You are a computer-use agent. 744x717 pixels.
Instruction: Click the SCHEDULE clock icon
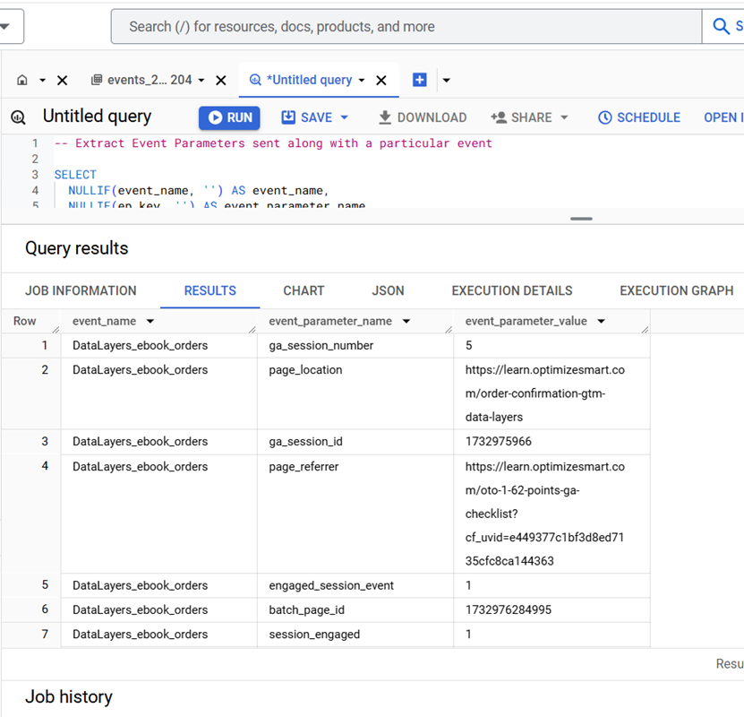pos(605,117)
